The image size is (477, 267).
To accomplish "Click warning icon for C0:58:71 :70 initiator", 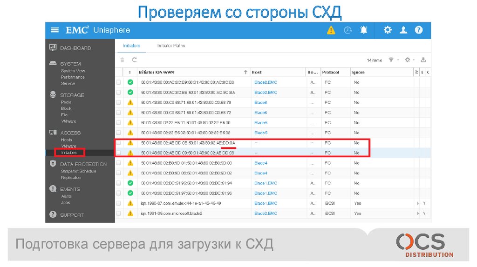I will [130, 102].
